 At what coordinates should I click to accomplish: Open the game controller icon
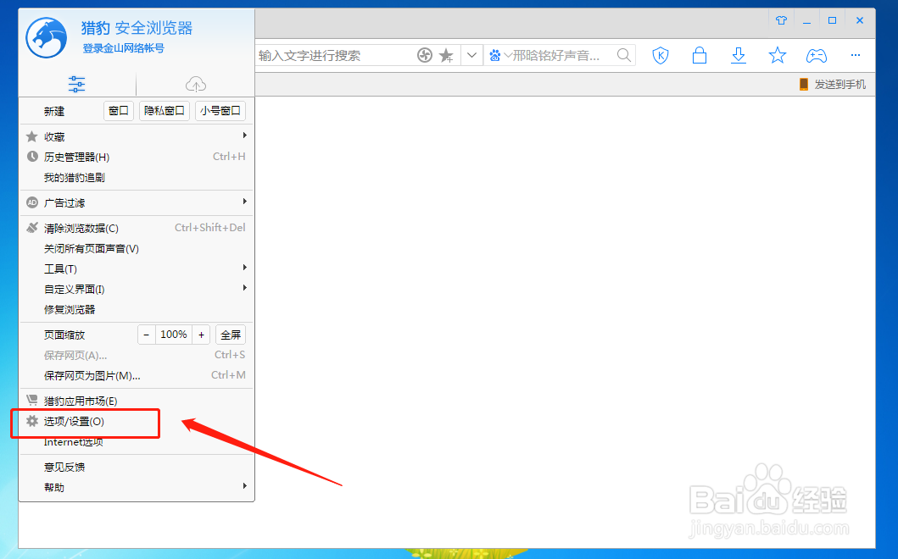coord(816,56)
